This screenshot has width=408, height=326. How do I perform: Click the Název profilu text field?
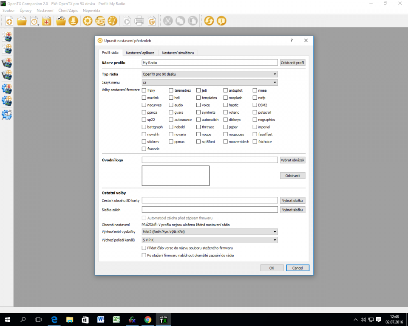[x=210, y=63]
